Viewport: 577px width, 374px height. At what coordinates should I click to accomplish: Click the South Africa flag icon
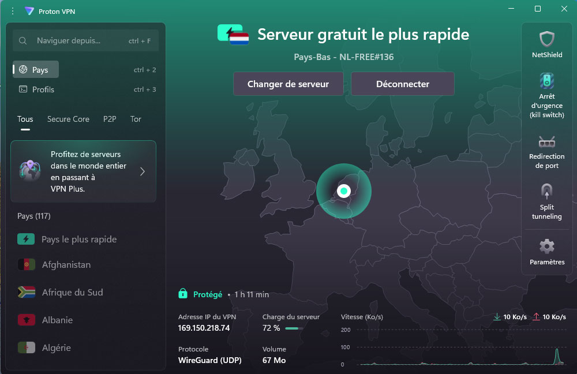pyautogui.click(x=26, y=292)
